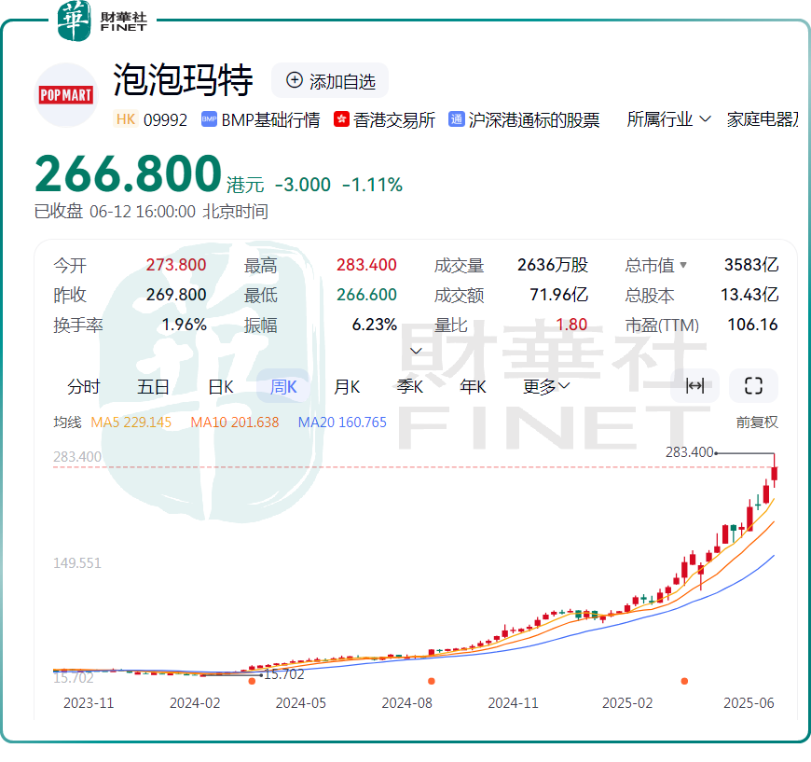Click the HK market tag

(126, 119)
